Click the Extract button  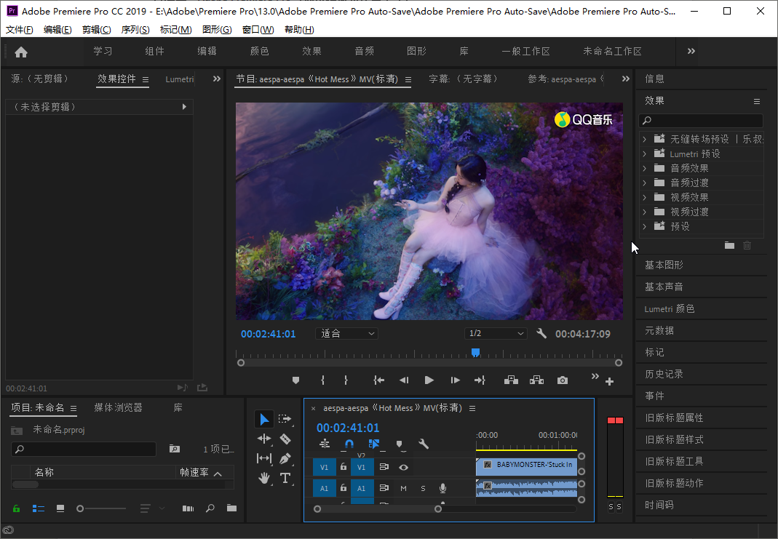pos(536,380)
